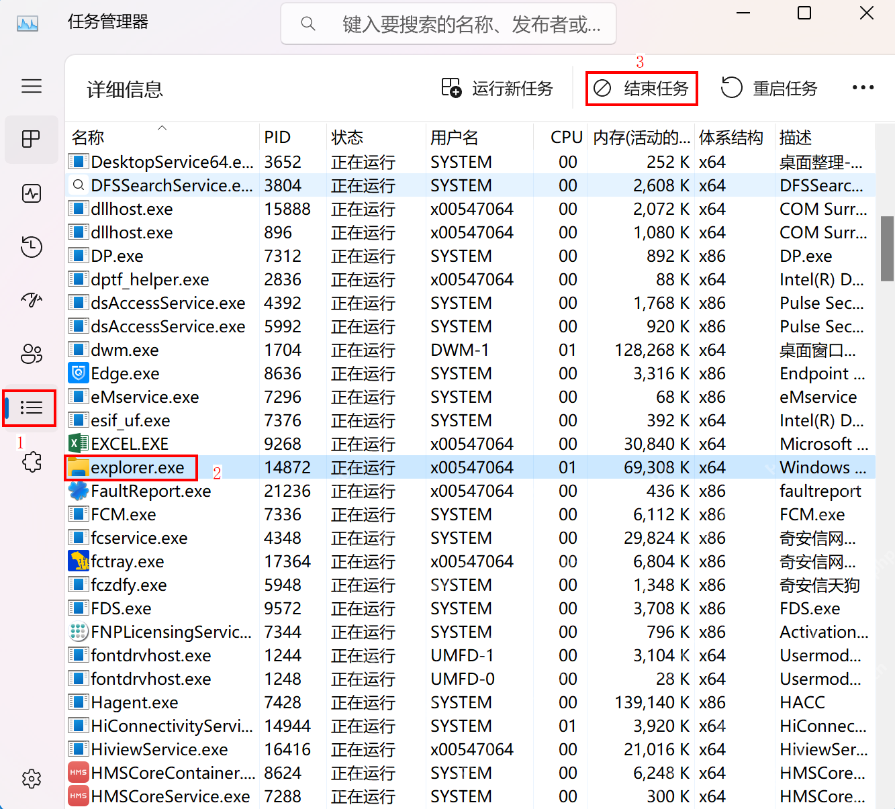This screenshot has width=895, height=809.
Task: Open Task Manager settings gear
Action: (x=32, y=779)
